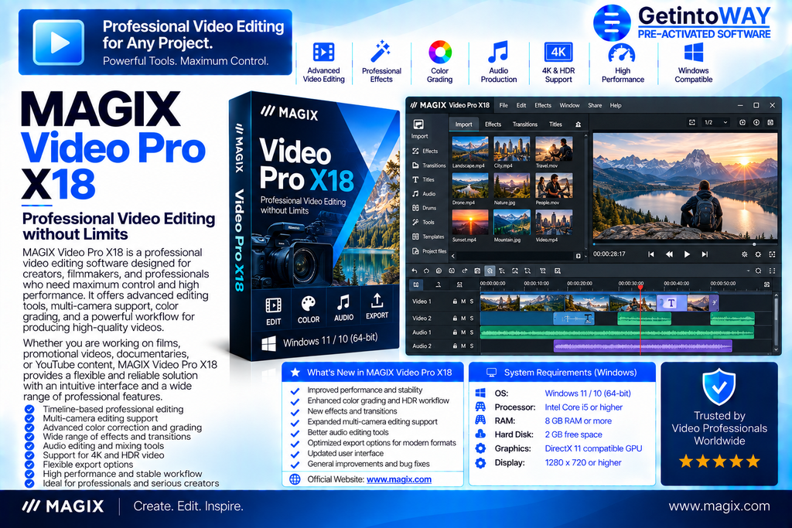Select the Landscape.mp4 thumbnail
This screenshot has width=792, height=528.
pos(469,149)
